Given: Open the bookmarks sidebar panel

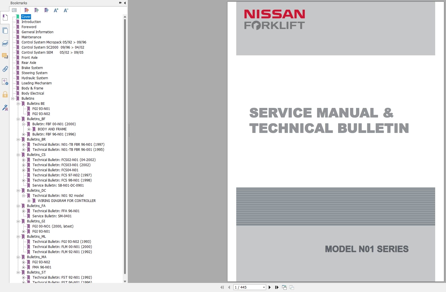Looking at the screenshot, I should (x=5, y=18).
